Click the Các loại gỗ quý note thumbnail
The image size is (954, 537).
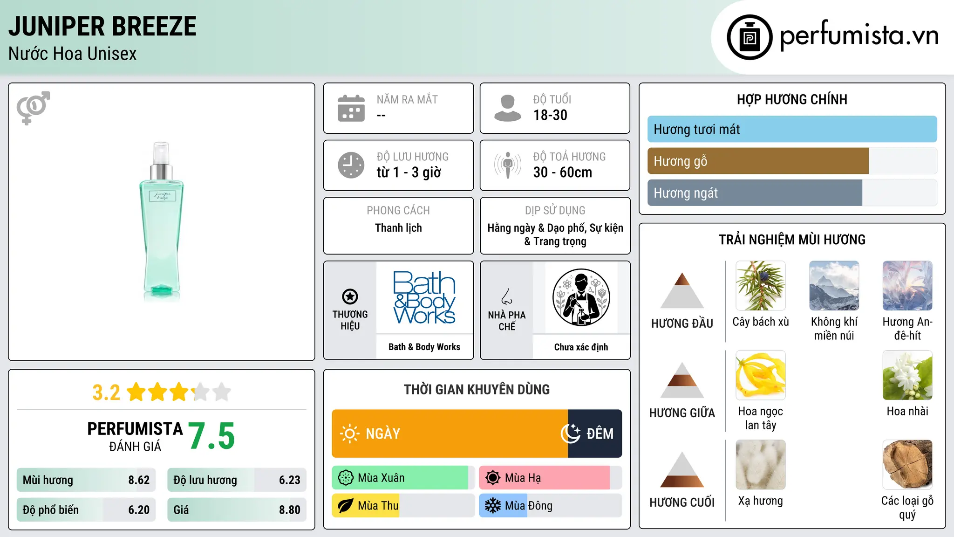tap(907, 465)
